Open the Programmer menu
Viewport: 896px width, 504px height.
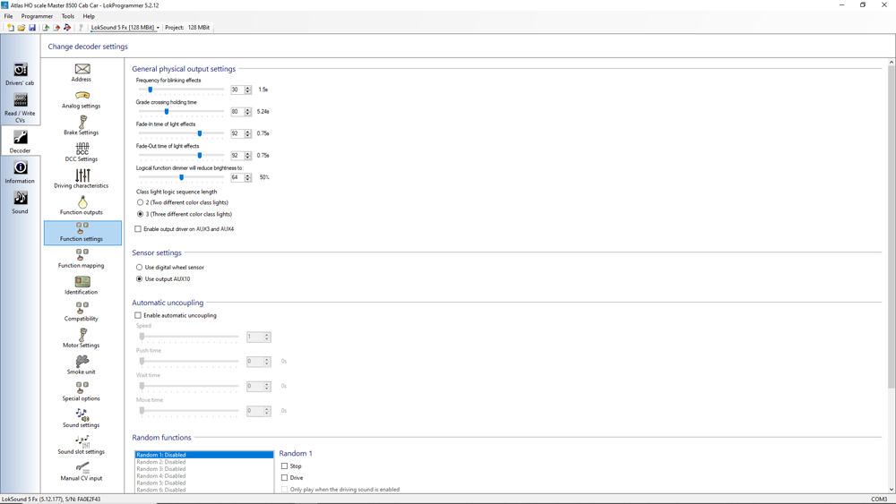point(37,16)
